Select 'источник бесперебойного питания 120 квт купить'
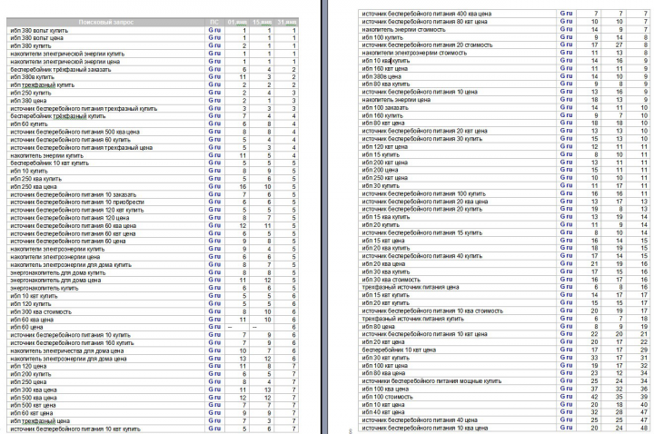This screenshot has height=434, width=654. [76, 210]
